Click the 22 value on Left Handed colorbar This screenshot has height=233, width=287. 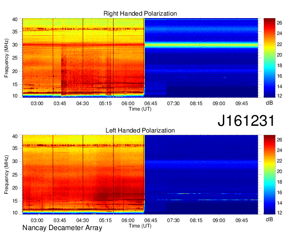click(x=279, y=161)
